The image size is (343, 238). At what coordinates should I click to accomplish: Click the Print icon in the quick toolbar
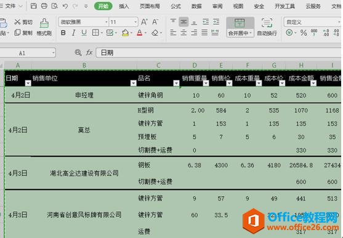click(x=44, y=6)
